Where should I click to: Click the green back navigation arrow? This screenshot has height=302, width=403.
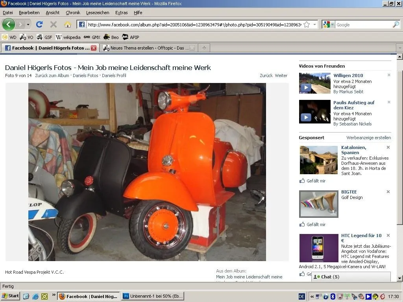(x=9, y=24)
